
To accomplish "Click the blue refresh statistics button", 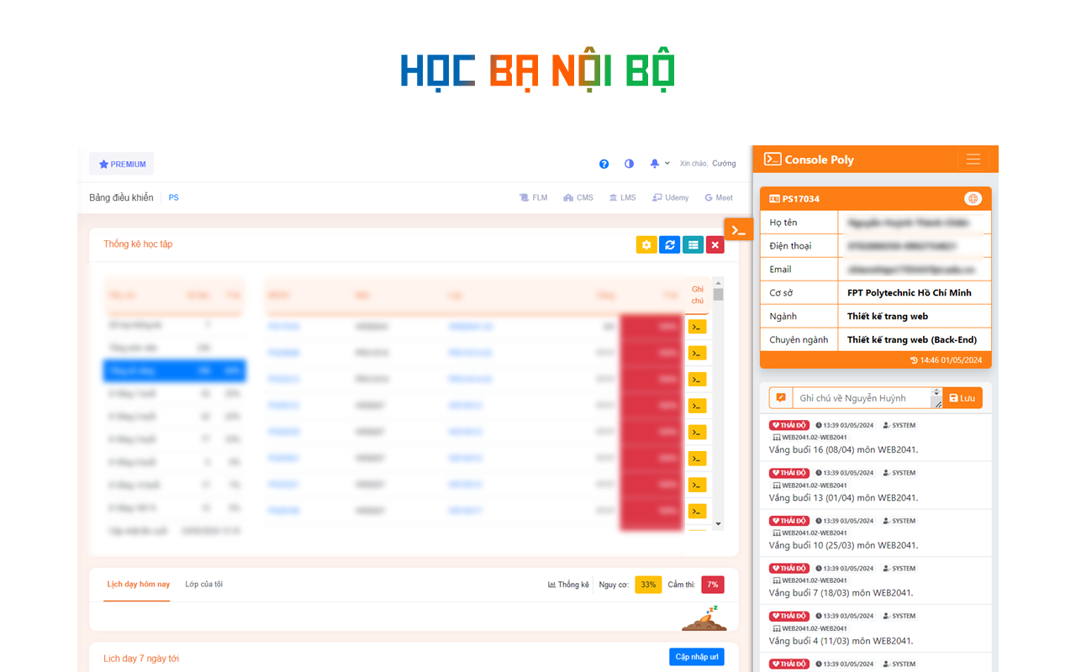I will pyautogui.click(x=670, y=244).
